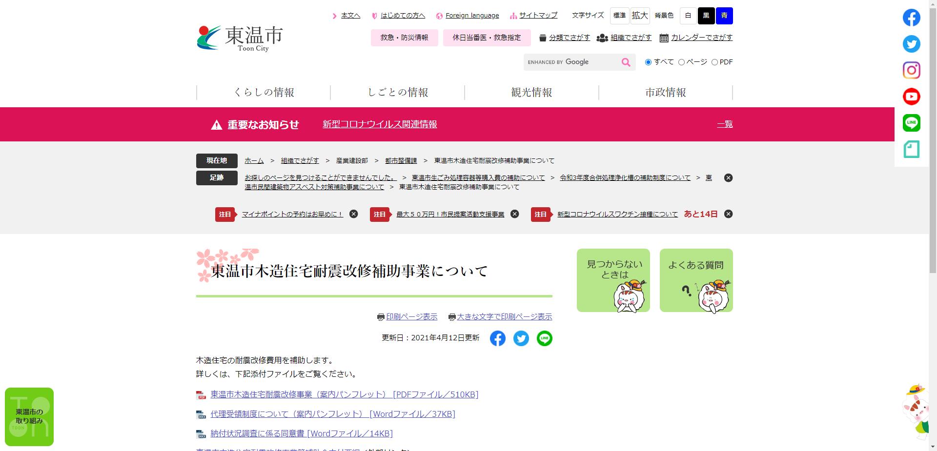Select the すべて search radio button
The image size is (937, 451).
(648, 62)
